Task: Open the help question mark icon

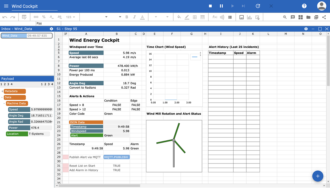Action: tap(304, 6)
